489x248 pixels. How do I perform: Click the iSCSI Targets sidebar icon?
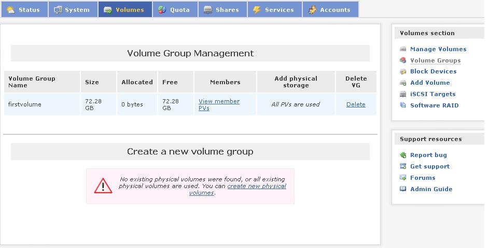[403, 94]
